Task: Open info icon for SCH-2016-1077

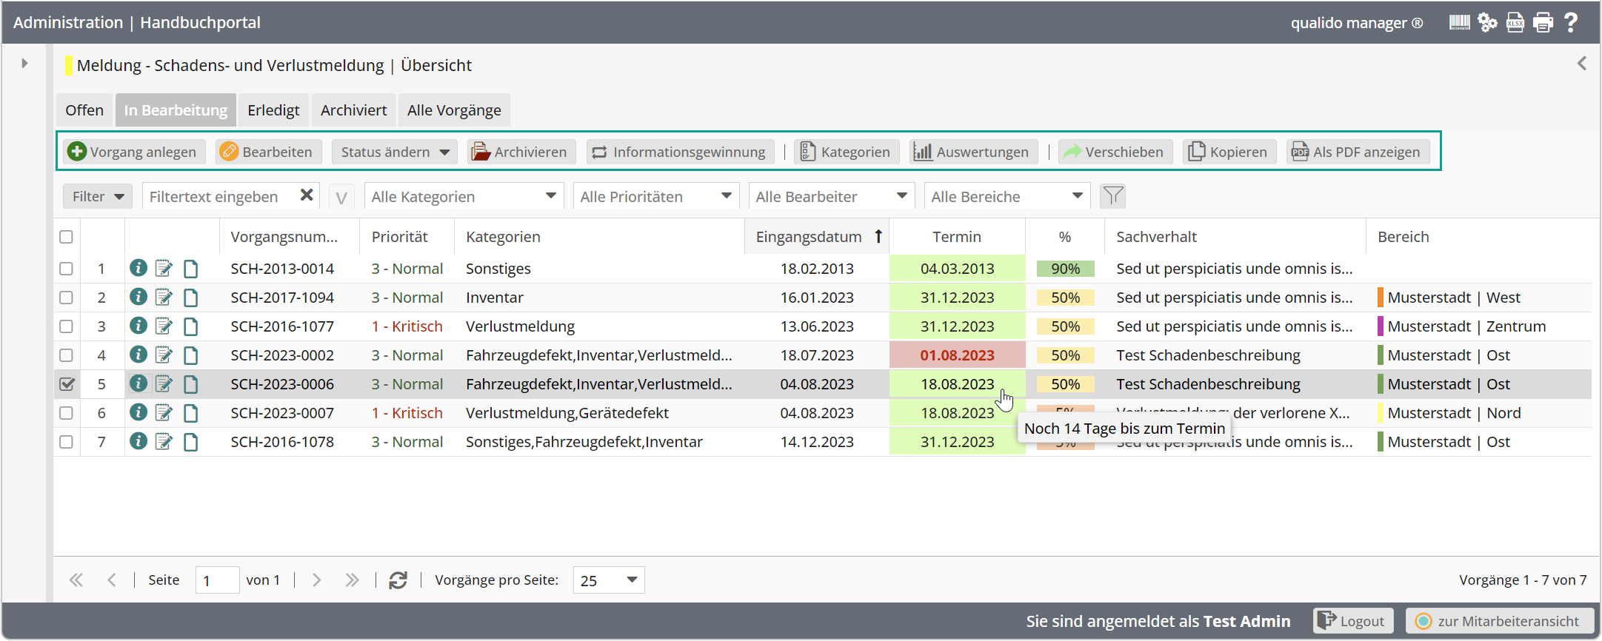Action: pyautogui.click(x=138, y=326)
